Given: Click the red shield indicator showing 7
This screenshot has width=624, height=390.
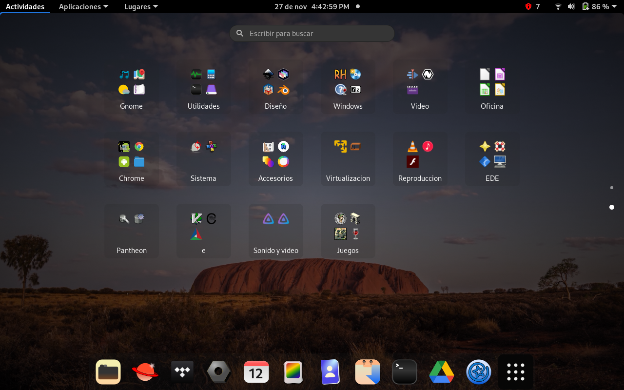Looking at the screenshot, I should (532, 6).
